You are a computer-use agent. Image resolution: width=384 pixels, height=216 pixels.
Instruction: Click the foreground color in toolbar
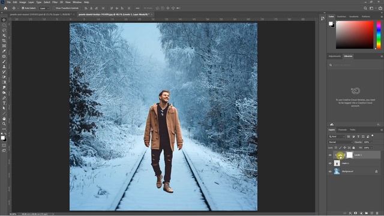(x=2, y=138)
